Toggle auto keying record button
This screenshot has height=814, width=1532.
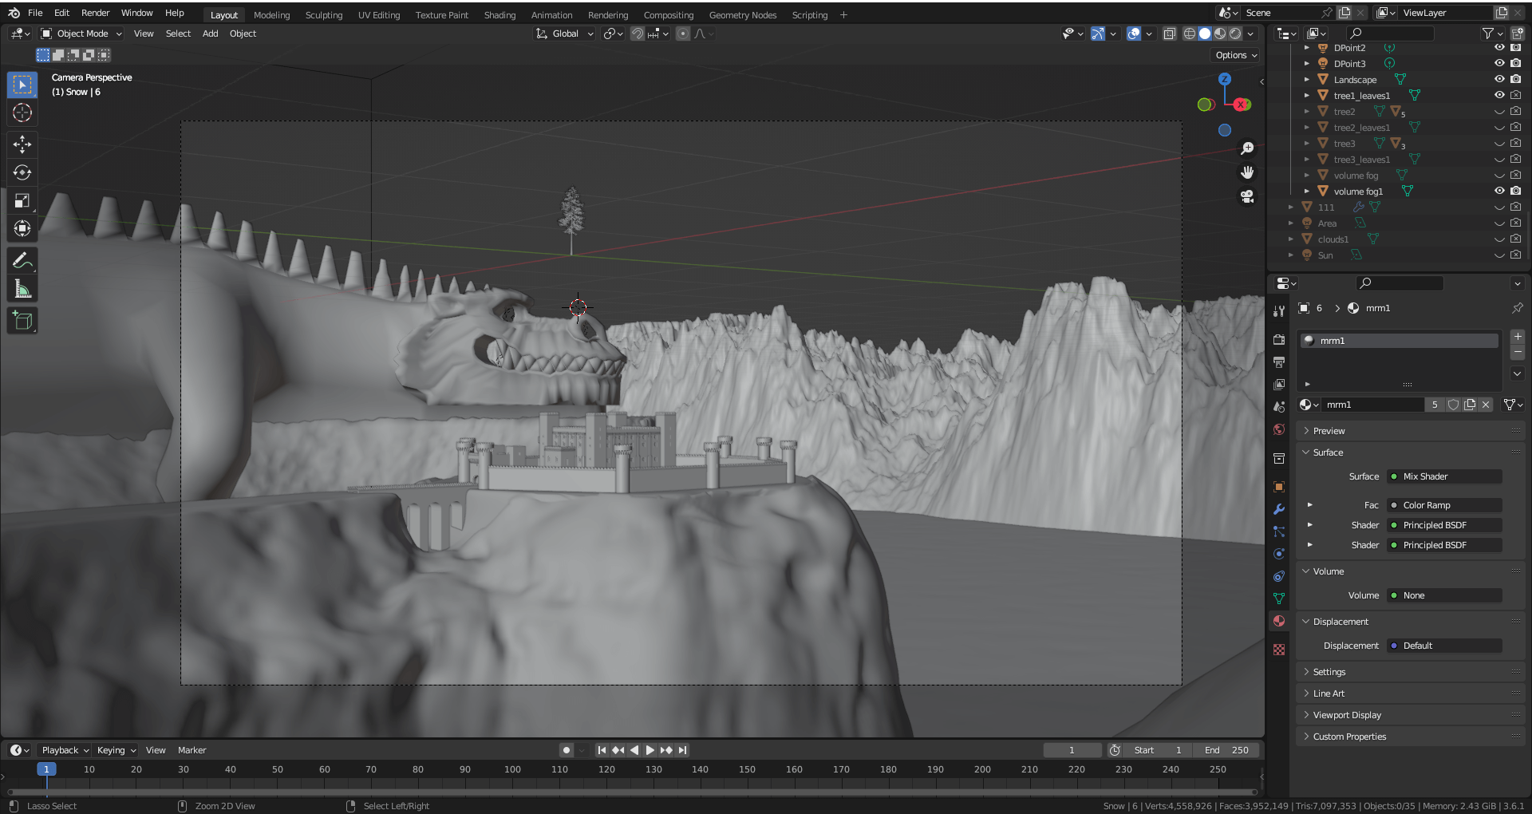pos(567,750)
